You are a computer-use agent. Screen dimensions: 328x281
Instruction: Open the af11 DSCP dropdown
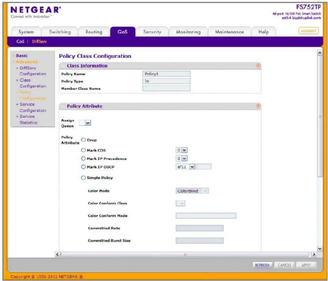(186, 167)
